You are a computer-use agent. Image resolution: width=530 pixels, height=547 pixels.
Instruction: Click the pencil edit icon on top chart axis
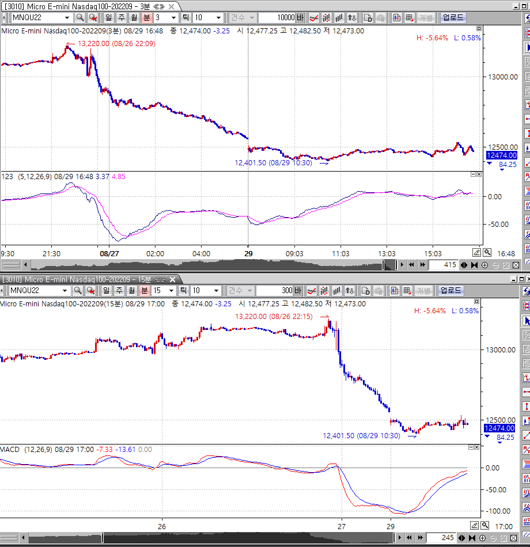click(476, 252)
